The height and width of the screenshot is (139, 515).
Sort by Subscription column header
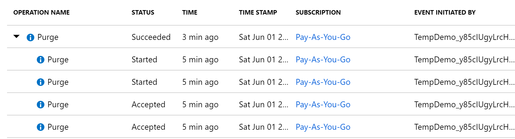tap(318, 12)
